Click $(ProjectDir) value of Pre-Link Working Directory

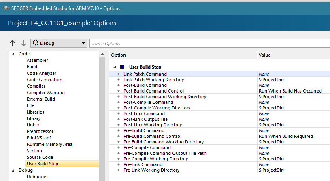pyautogui.click(x=271, y=170)
